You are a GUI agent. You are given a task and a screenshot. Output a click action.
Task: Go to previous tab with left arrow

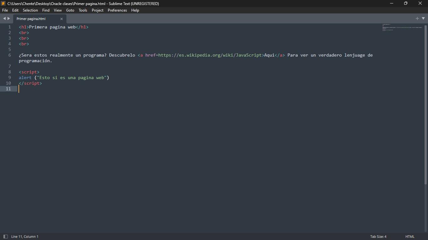tap(4, 19)
